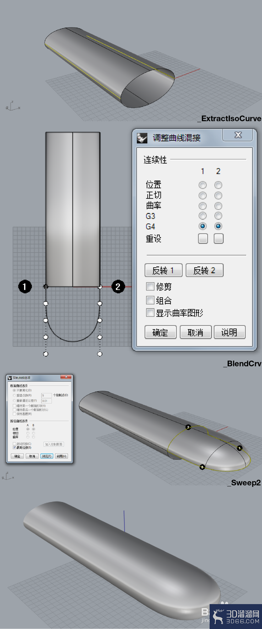The image size is (262, 629).
Task: Select G3 continuity for curve 1
Action: 203,216
